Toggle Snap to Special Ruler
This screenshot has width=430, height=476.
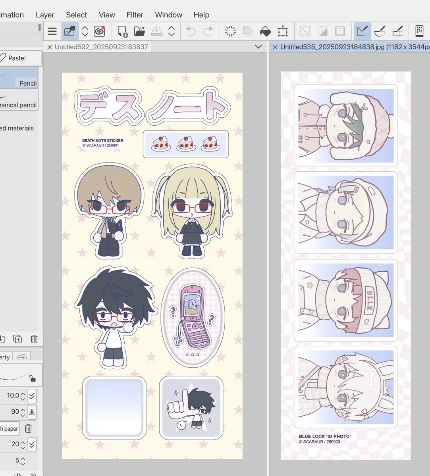click(x=380, y=31)
